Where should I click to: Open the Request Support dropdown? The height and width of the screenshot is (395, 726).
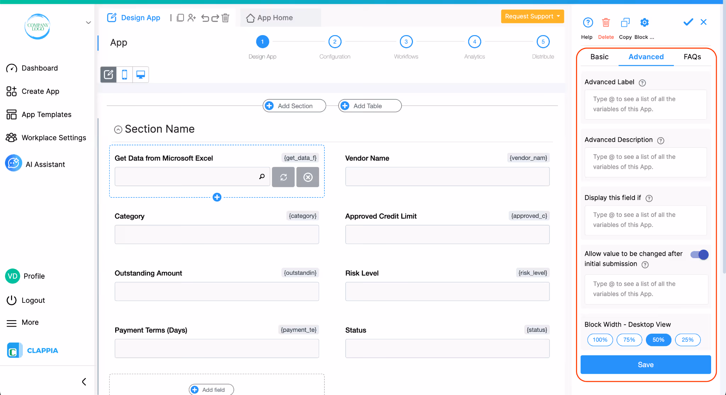pos(532,16)
